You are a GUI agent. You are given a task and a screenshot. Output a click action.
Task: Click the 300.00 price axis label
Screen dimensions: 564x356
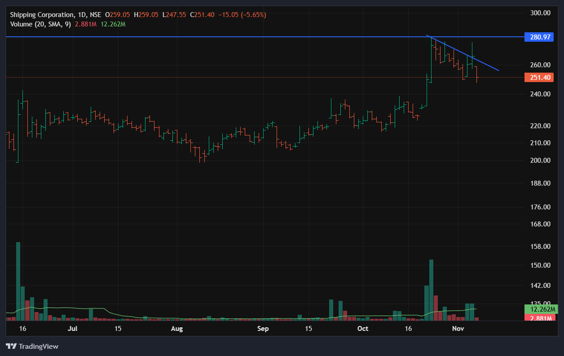tap(540, 13)
